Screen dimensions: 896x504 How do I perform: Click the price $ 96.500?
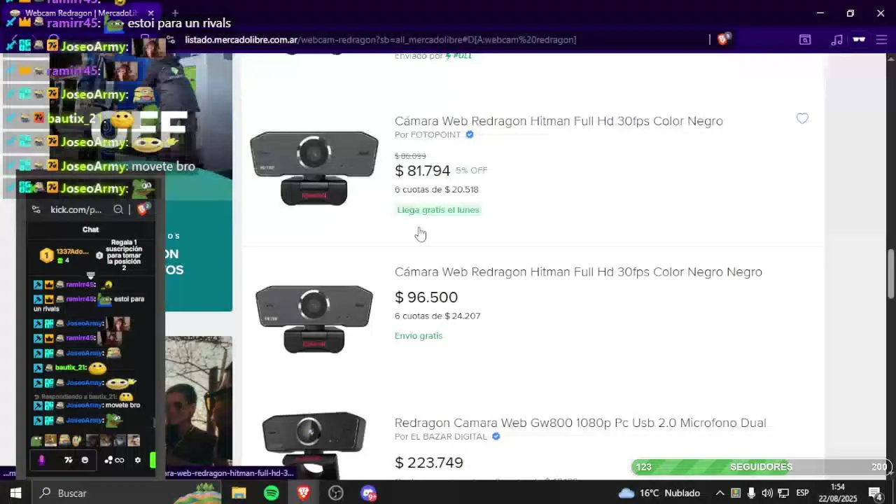426,297
